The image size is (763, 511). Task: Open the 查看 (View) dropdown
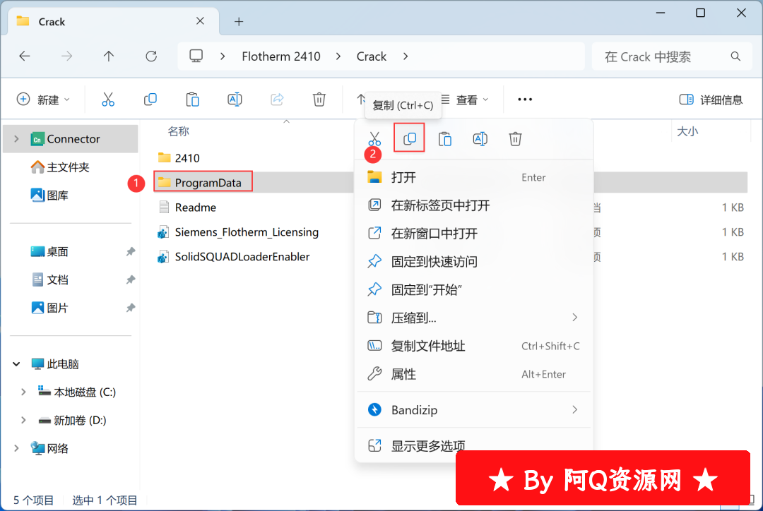tap(465, 100)
